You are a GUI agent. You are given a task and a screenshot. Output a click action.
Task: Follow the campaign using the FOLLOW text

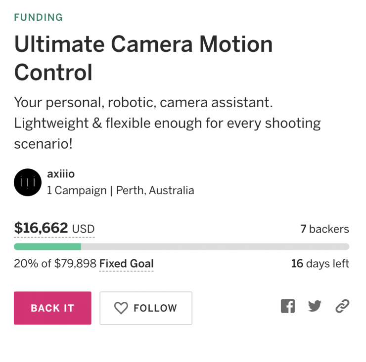(x=155, y=308)
